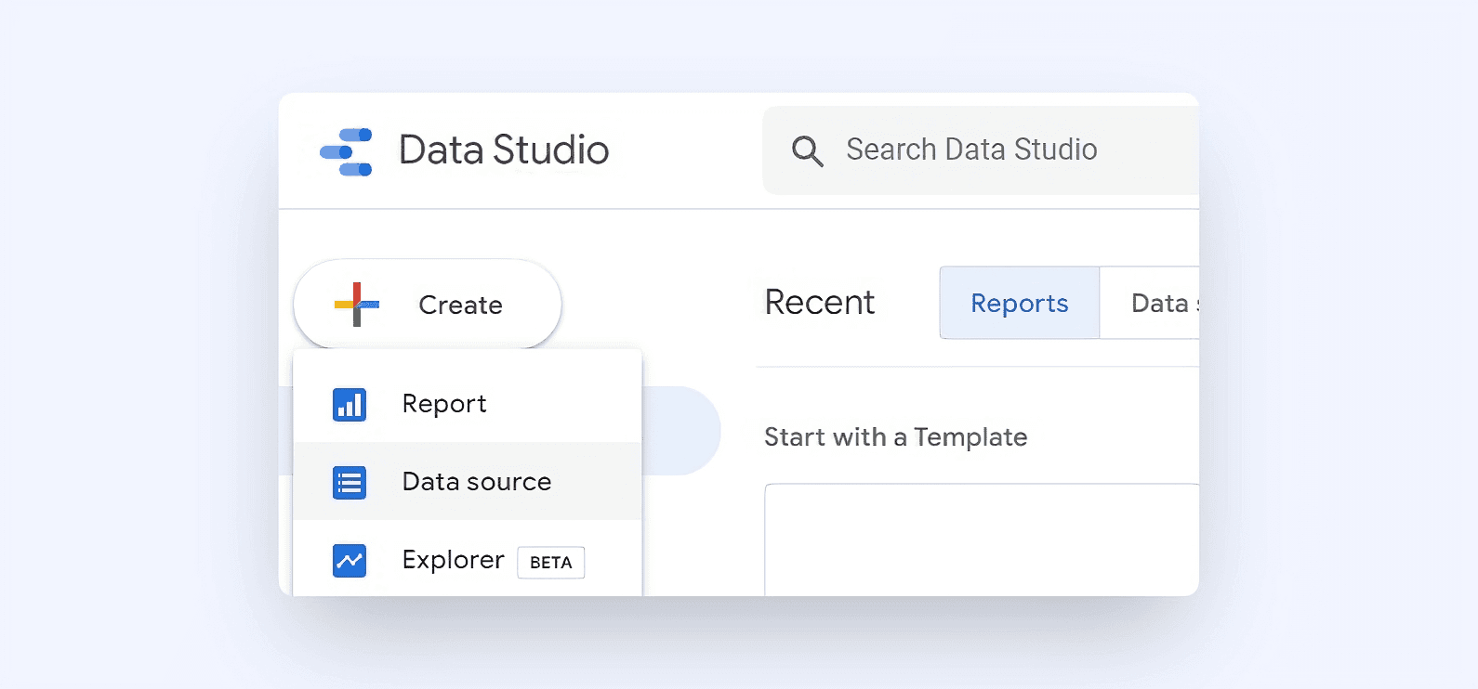Click the Data Studio title text

[504, 150]
